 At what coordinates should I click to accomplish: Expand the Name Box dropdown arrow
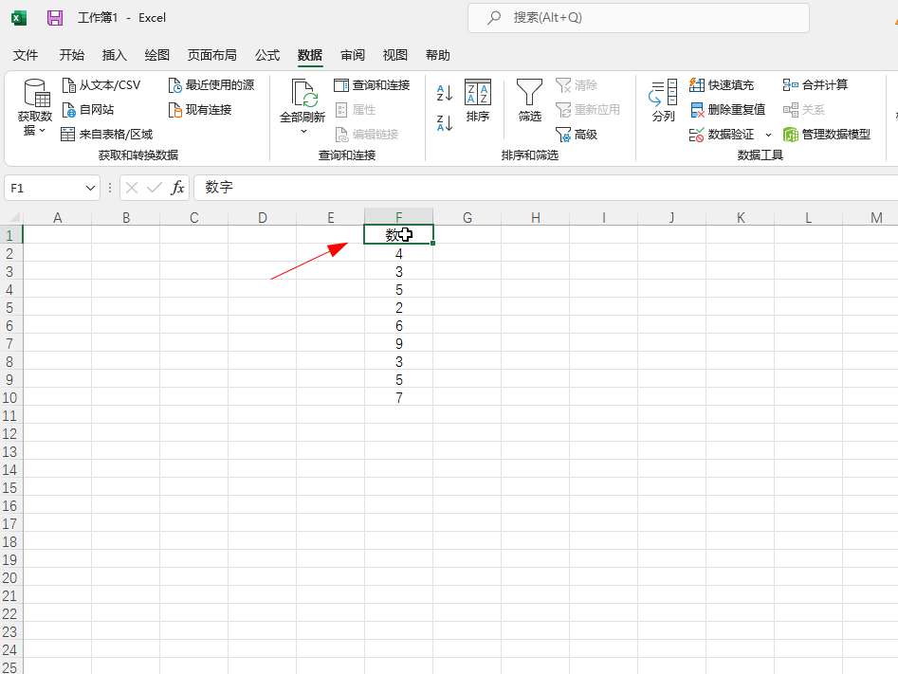tap(91, 188)
